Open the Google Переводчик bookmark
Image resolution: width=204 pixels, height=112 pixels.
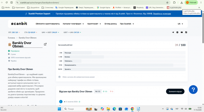click(65, 7)
